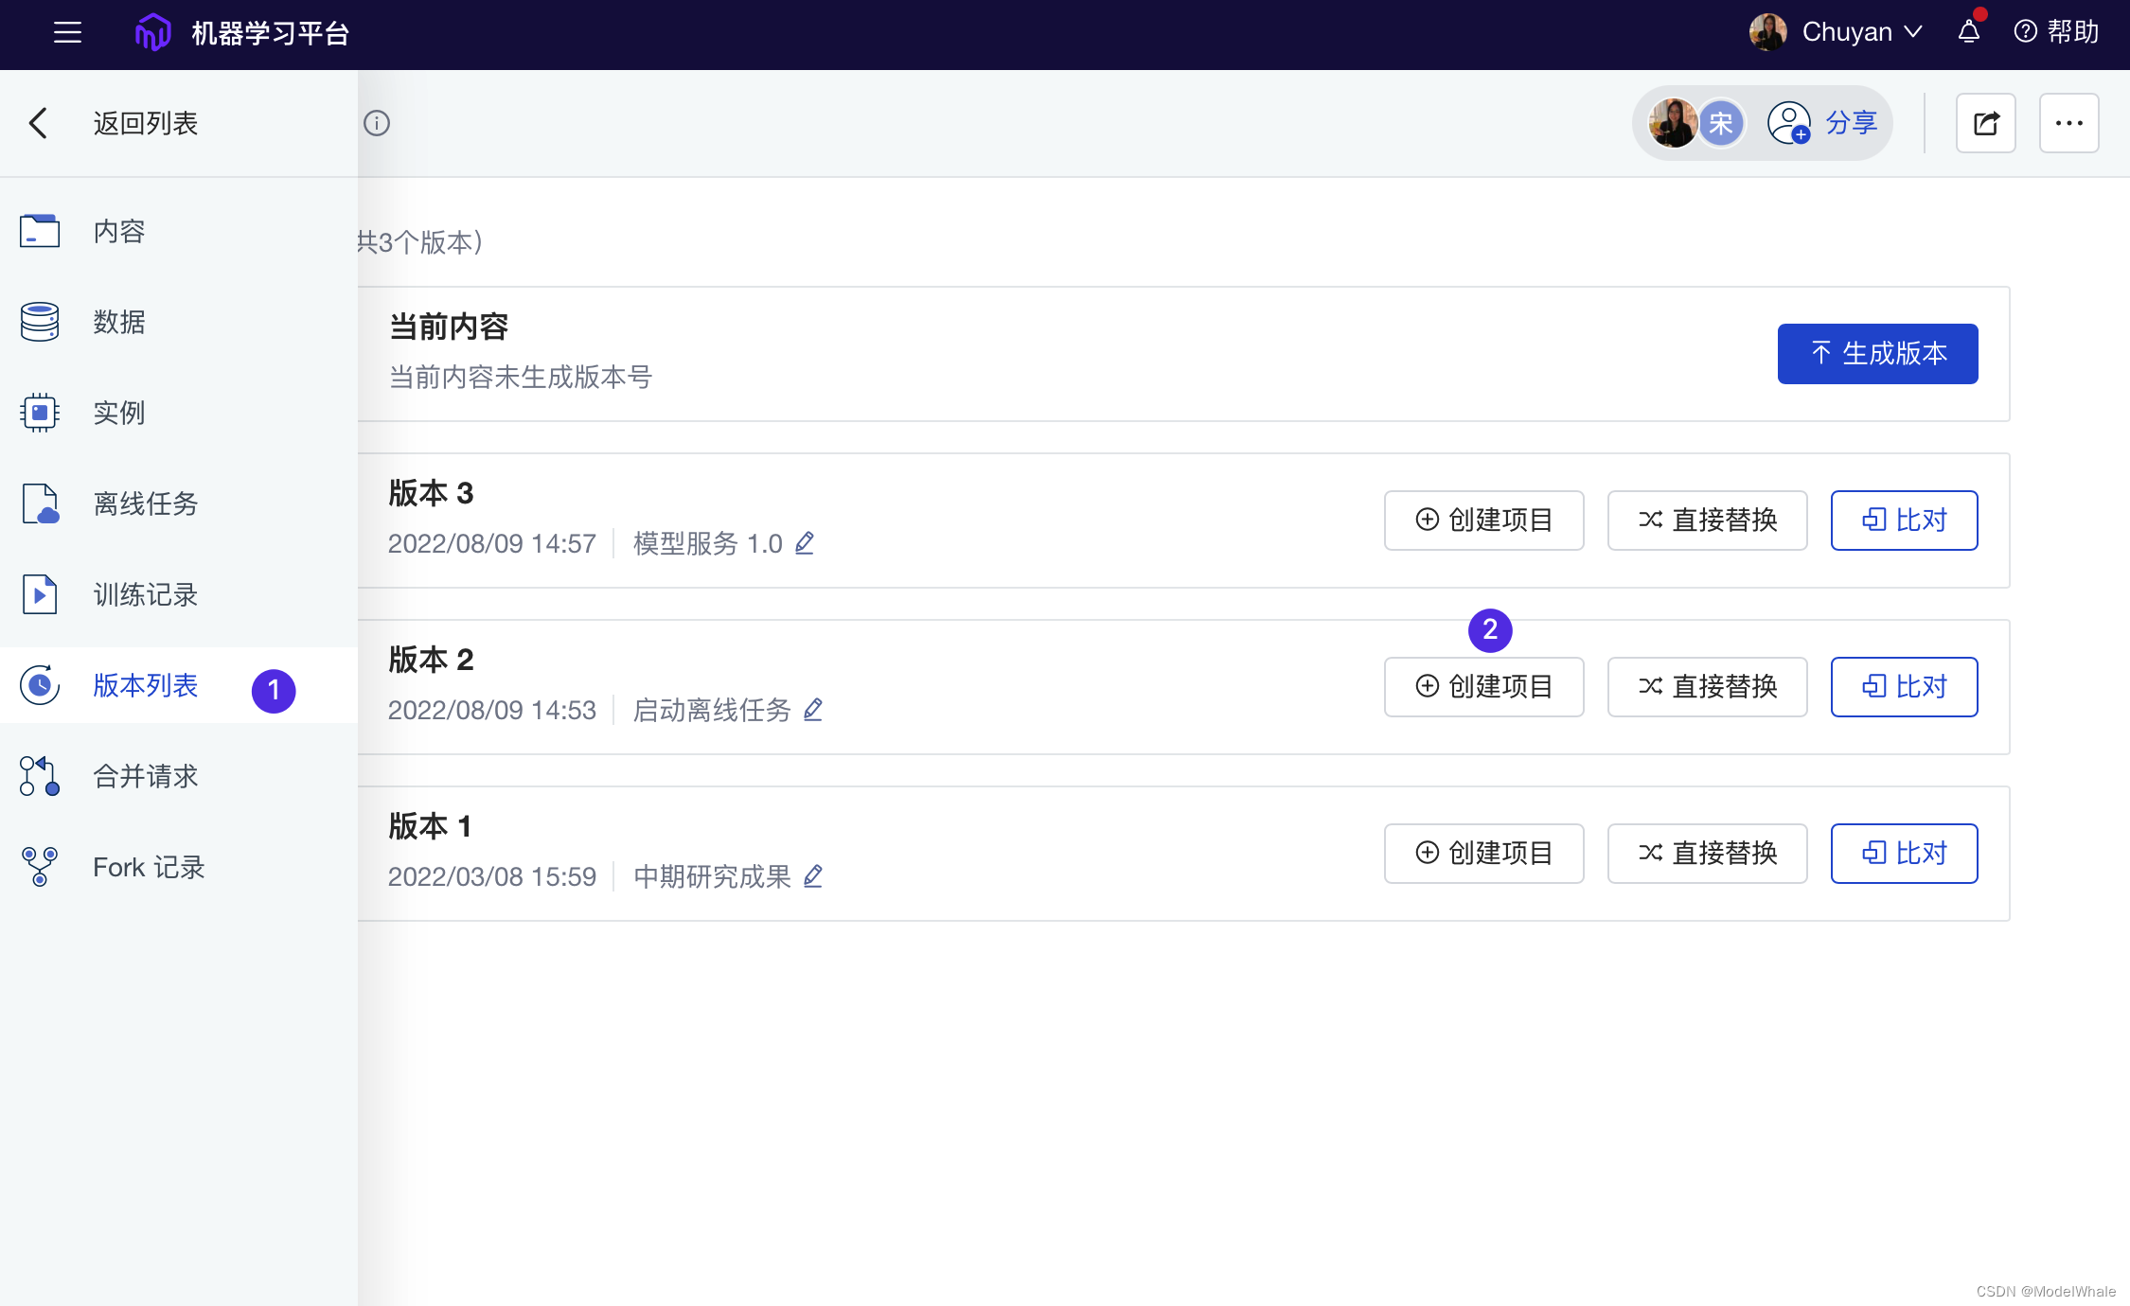Click the 生成版本 button

point(1877,354)
